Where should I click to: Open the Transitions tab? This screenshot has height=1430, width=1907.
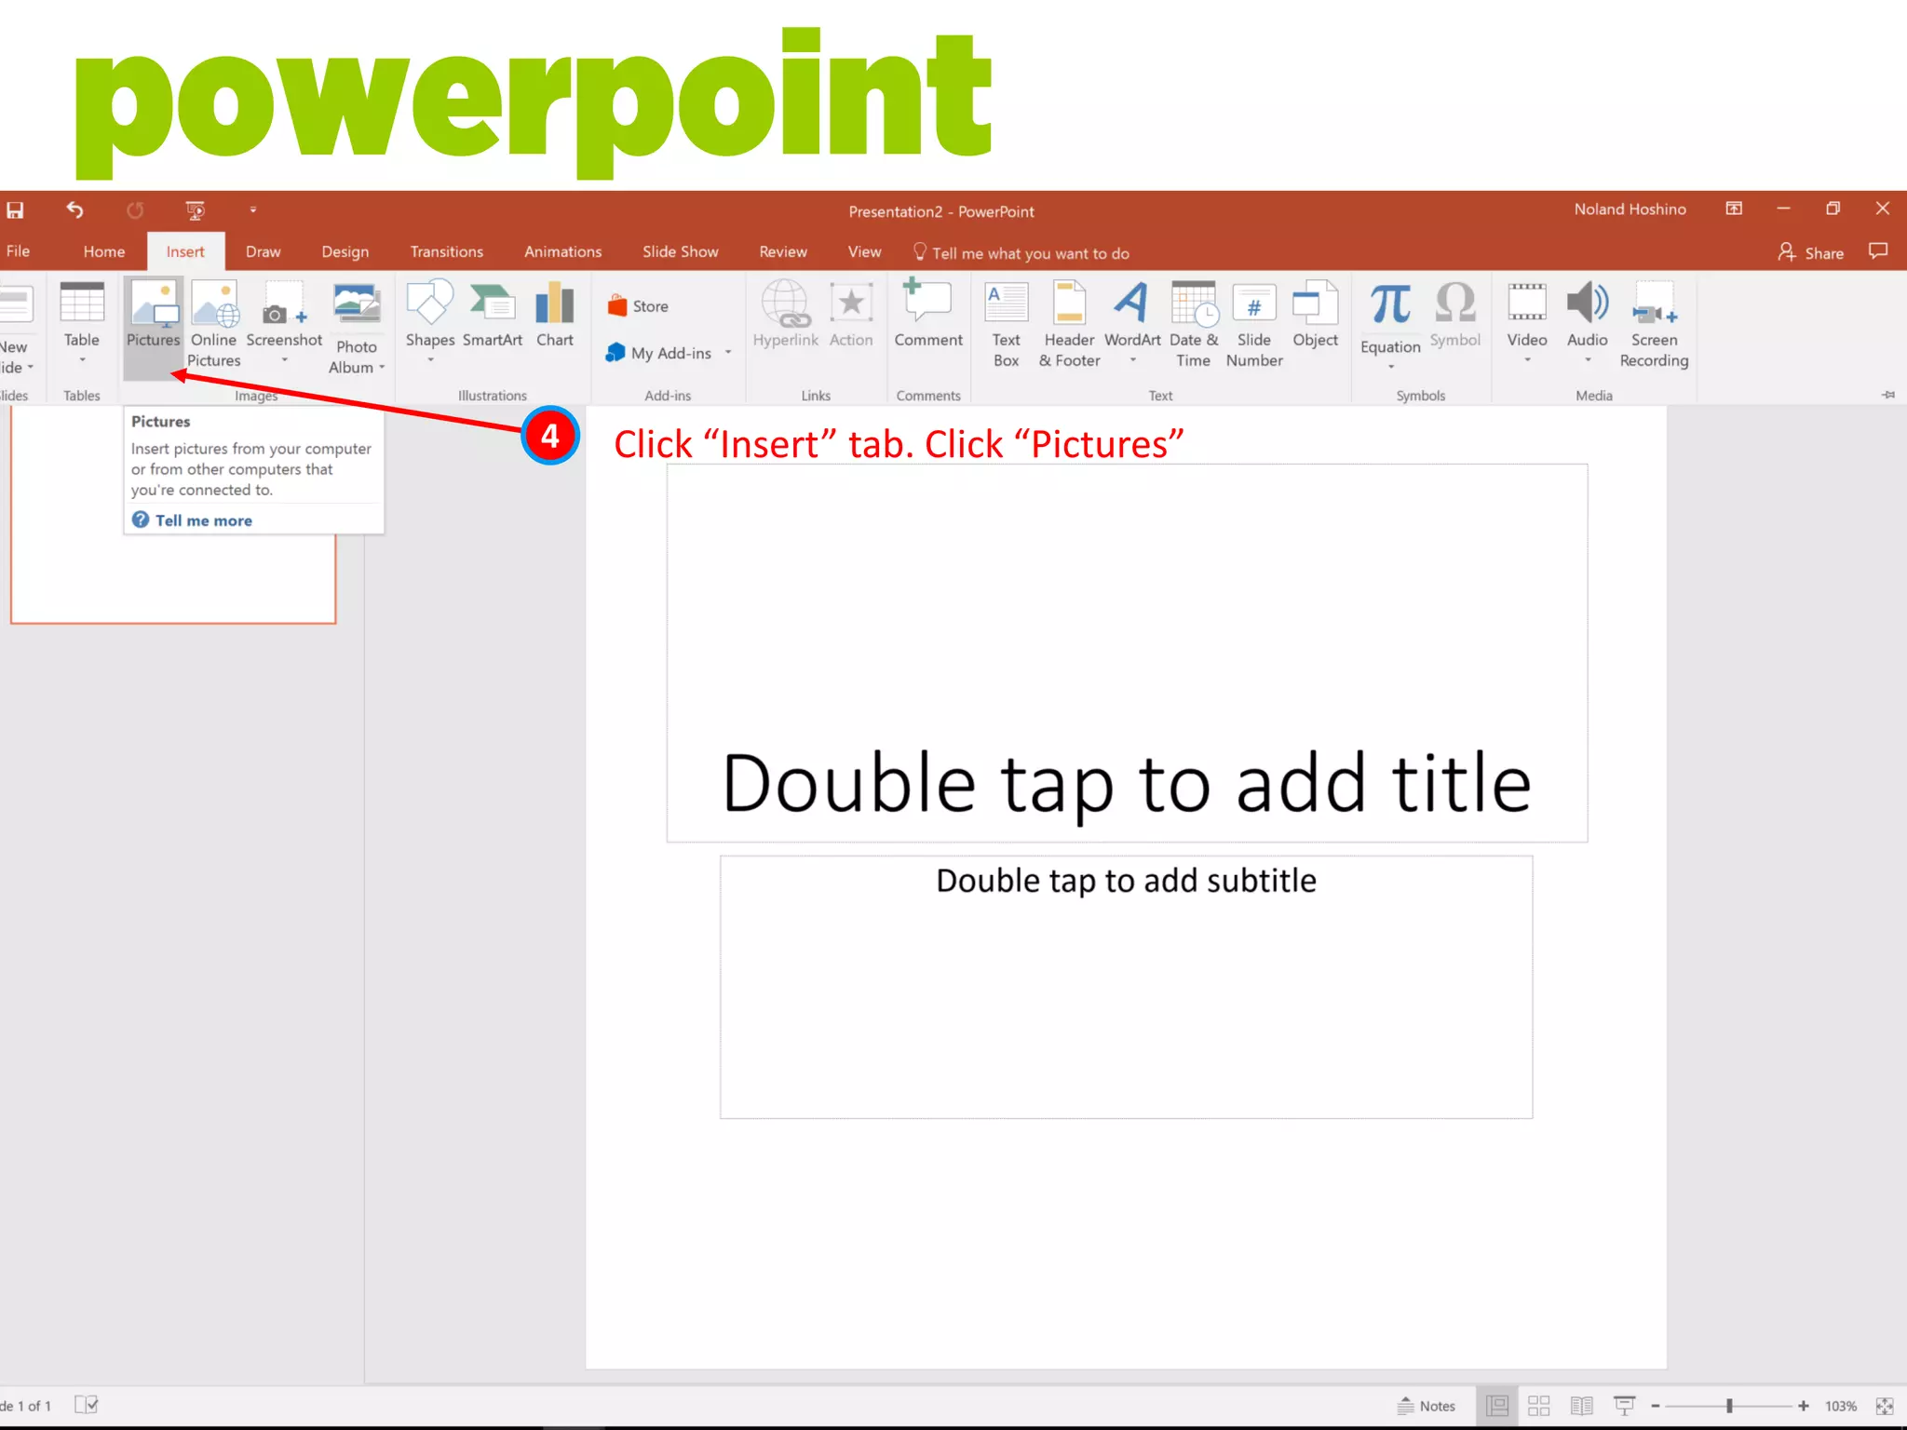click(x=447, y=251)
